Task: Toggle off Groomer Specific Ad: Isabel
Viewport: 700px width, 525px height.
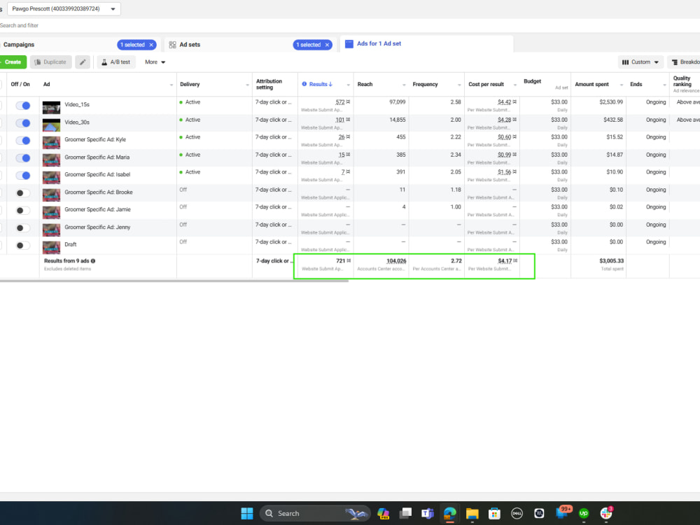Action: [x=23, y=176]
